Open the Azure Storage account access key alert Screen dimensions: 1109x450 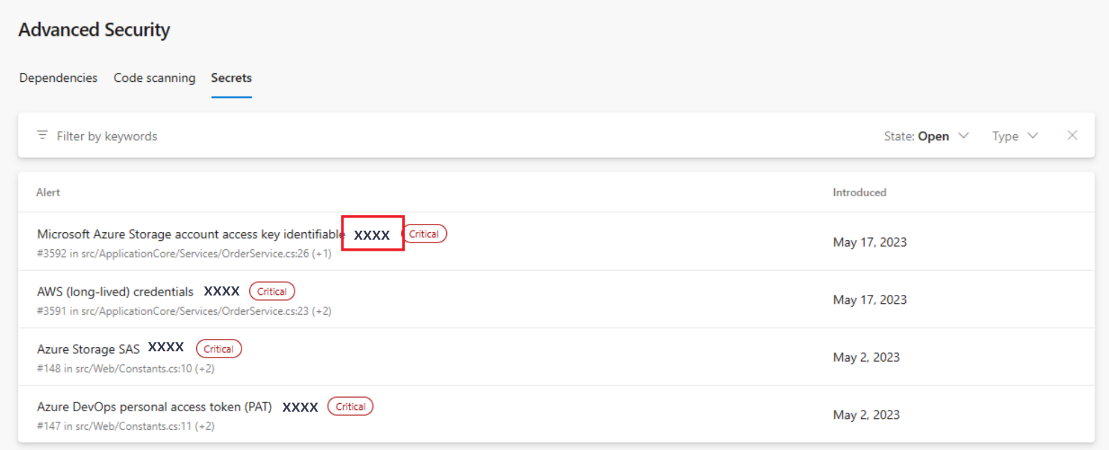pyautogui.click(x=191, y=234)
